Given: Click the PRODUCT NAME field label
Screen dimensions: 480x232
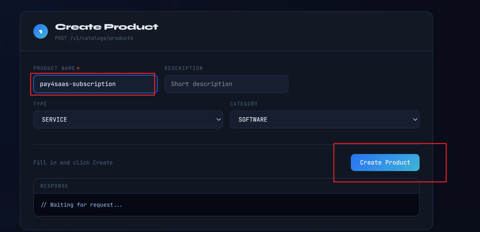Looking at the screenshot, I should [x=54, y=68].
